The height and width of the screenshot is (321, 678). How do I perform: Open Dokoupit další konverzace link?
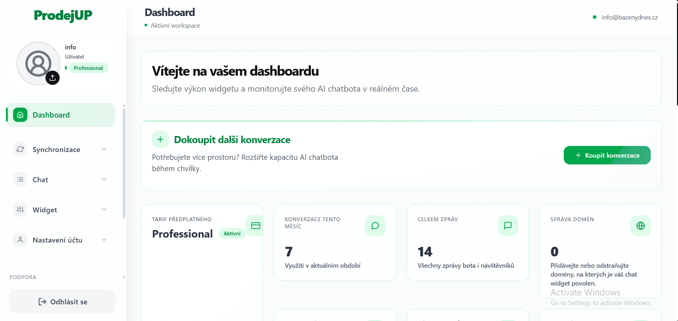pos(232,140)
